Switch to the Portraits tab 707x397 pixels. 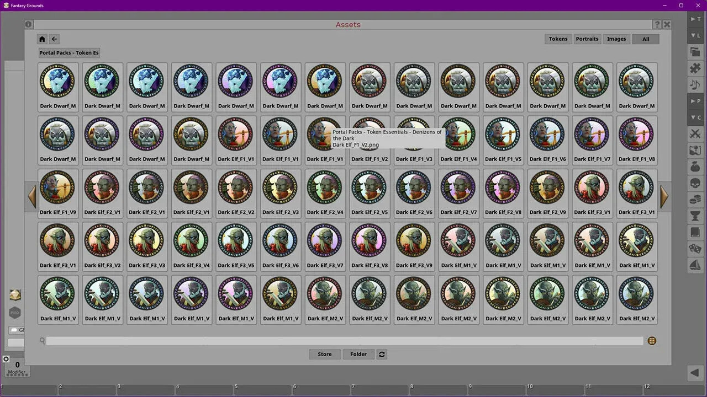click(587, 39)
